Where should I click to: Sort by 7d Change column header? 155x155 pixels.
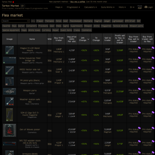coord(96,39)
